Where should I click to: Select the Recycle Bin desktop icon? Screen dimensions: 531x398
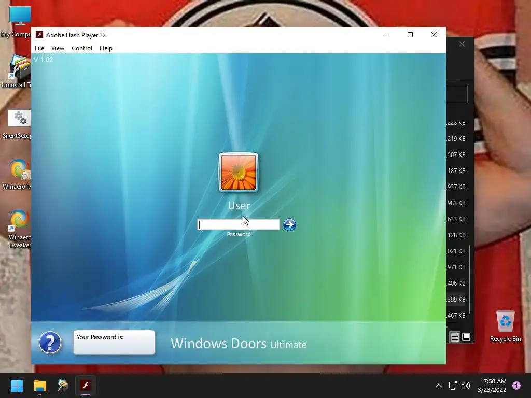[505, 326]
